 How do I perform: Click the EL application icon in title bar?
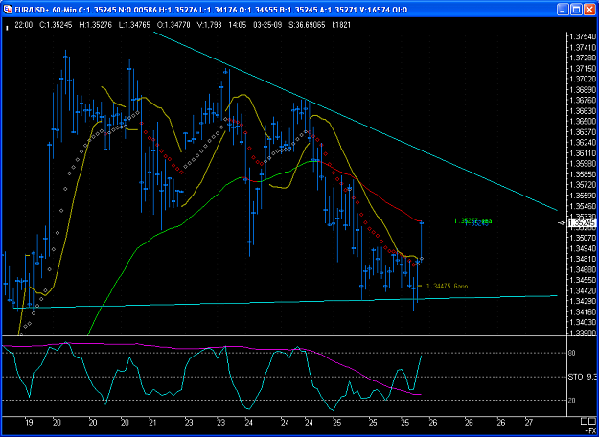7,9
